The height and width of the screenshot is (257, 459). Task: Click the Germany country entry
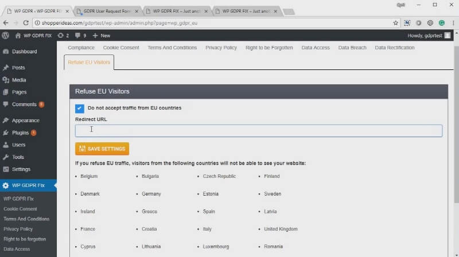151,194
